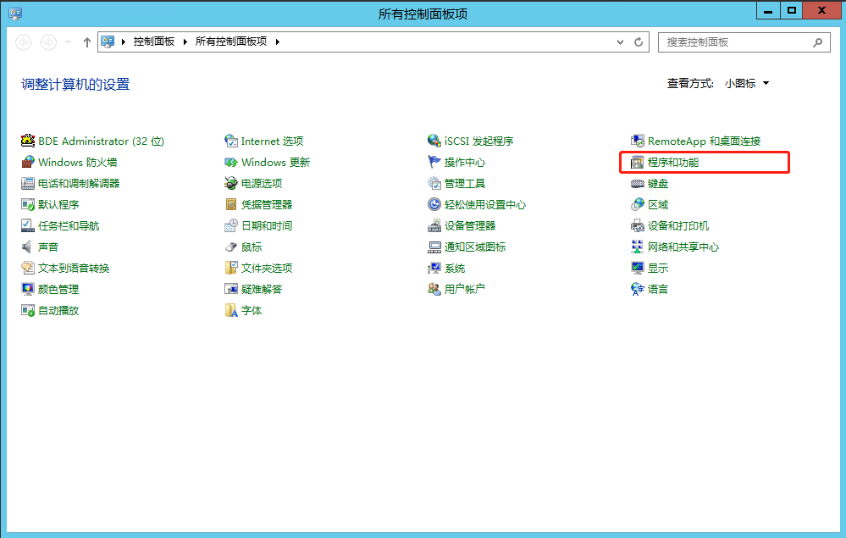Viewport: 846px width, 538px height.
Task: Click the 声音 speaker icon
Action: pyautogui.click(x=28, y=247)
